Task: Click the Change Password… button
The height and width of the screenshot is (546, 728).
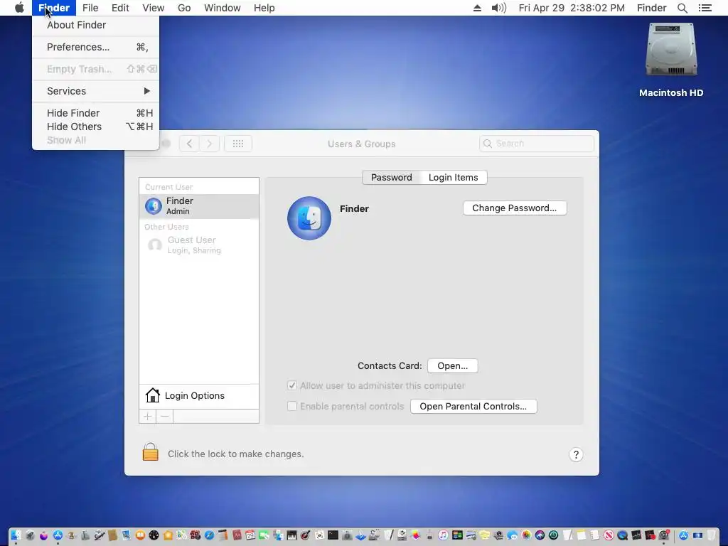Action: click(515, 208)
